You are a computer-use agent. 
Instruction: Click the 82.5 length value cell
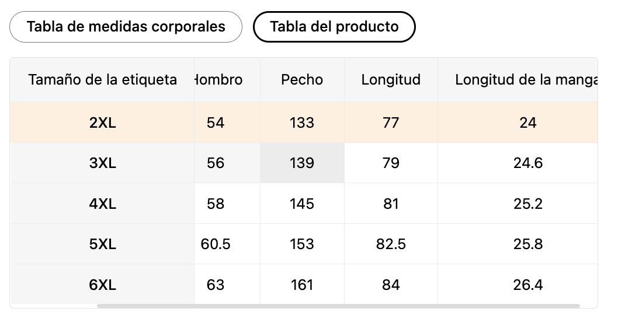[x=391, y=244]
